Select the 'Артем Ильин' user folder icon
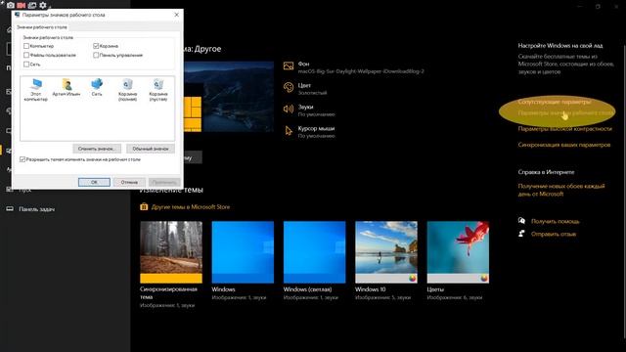The width and height of the screenshot is (626, 352). [x=67, y=87]
